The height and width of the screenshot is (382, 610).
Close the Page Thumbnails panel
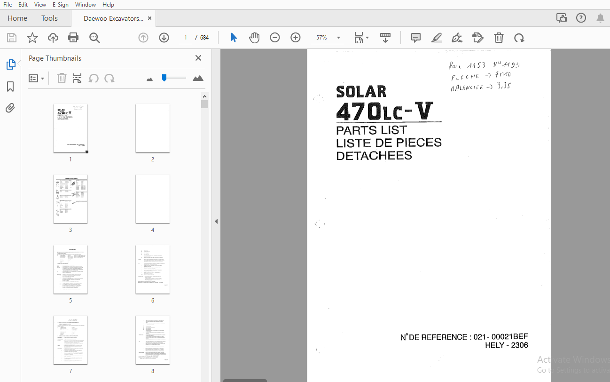pyautogui.click(x=198, y=58)
